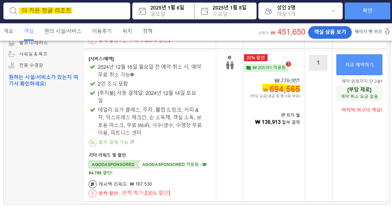Click the 2인 조식 포함 benefit
392x207 pixels.
tap(113, 84)
